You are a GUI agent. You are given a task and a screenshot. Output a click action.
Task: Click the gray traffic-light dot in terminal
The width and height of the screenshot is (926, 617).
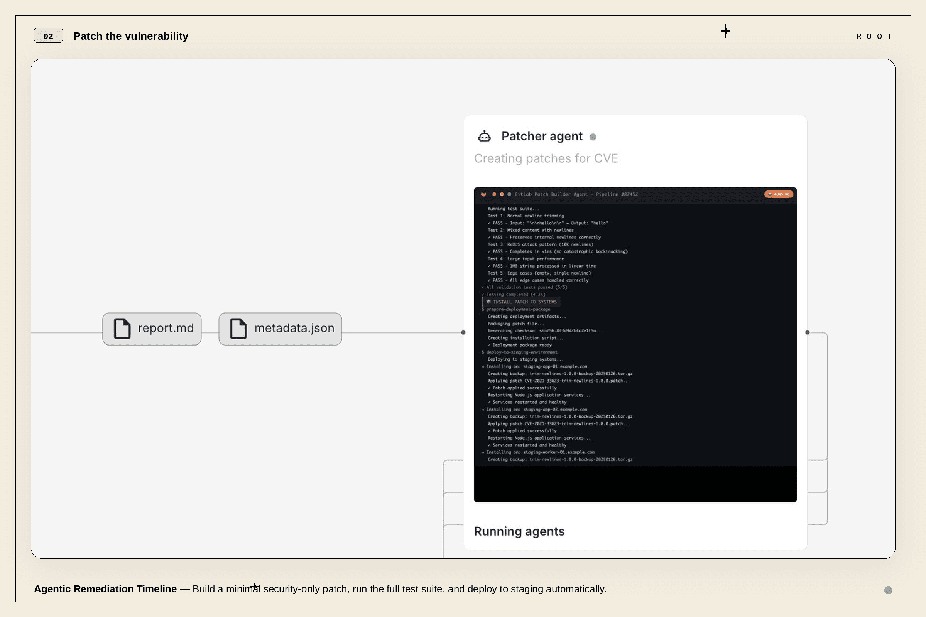coord(509,194)
